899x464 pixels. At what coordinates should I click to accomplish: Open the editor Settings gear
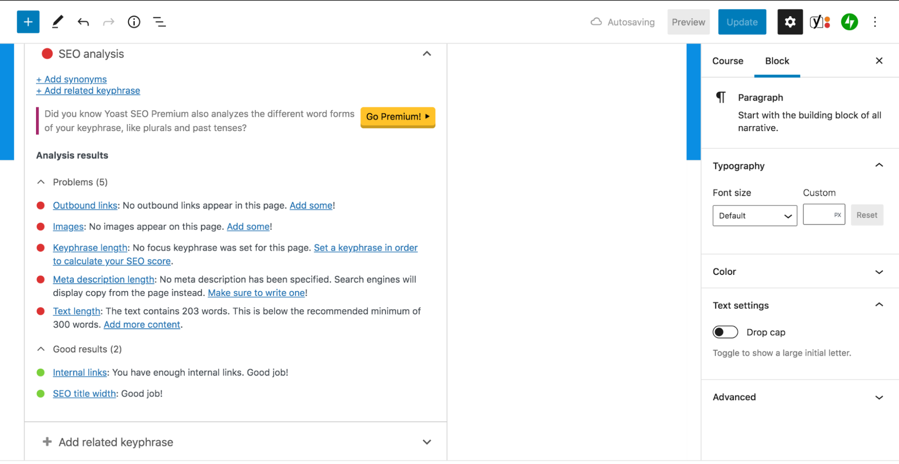[789, 22]
